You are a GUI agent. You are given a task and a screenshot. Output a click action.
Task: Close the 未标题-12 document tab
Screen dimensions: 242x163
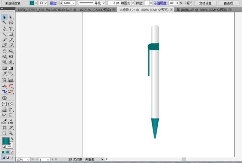(x=171, y=10)
